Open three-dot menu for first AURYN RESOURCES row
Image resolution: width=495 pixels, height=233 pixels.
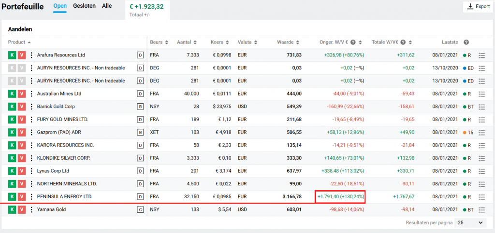coord(31,68)
